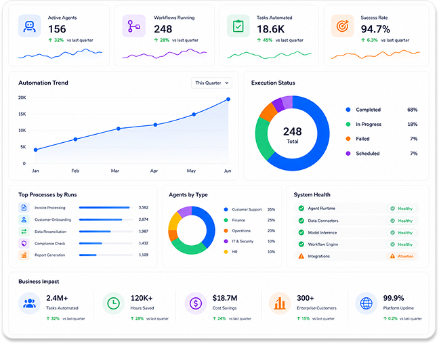Viewport: 439px width, 344px height.
Task: Click the Invoice Processing document icon
Action: click(24, 208)
